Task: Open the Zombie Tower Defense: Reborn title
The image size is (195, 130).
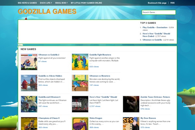Action: pyautogui.click(x=155, y=97)
